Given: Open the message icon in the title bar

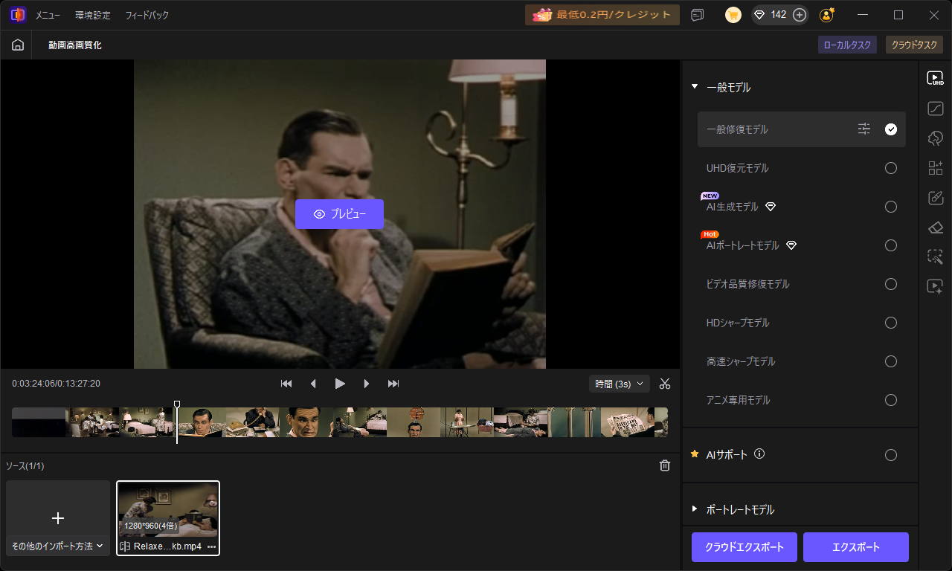Looking at the screenshot, I should coord(697,15).
